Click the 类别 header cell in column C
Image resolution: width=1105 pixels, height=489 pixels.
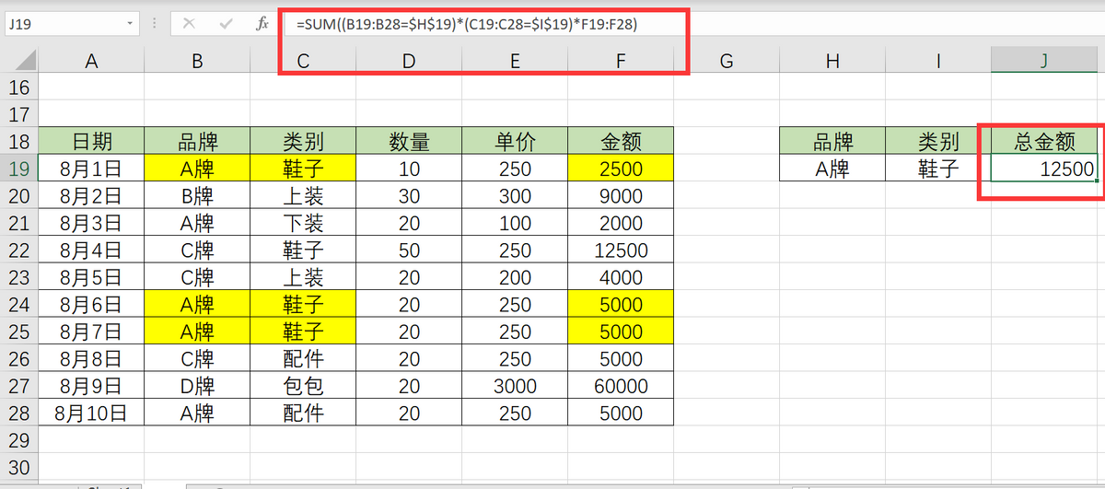tap(303, 142)
